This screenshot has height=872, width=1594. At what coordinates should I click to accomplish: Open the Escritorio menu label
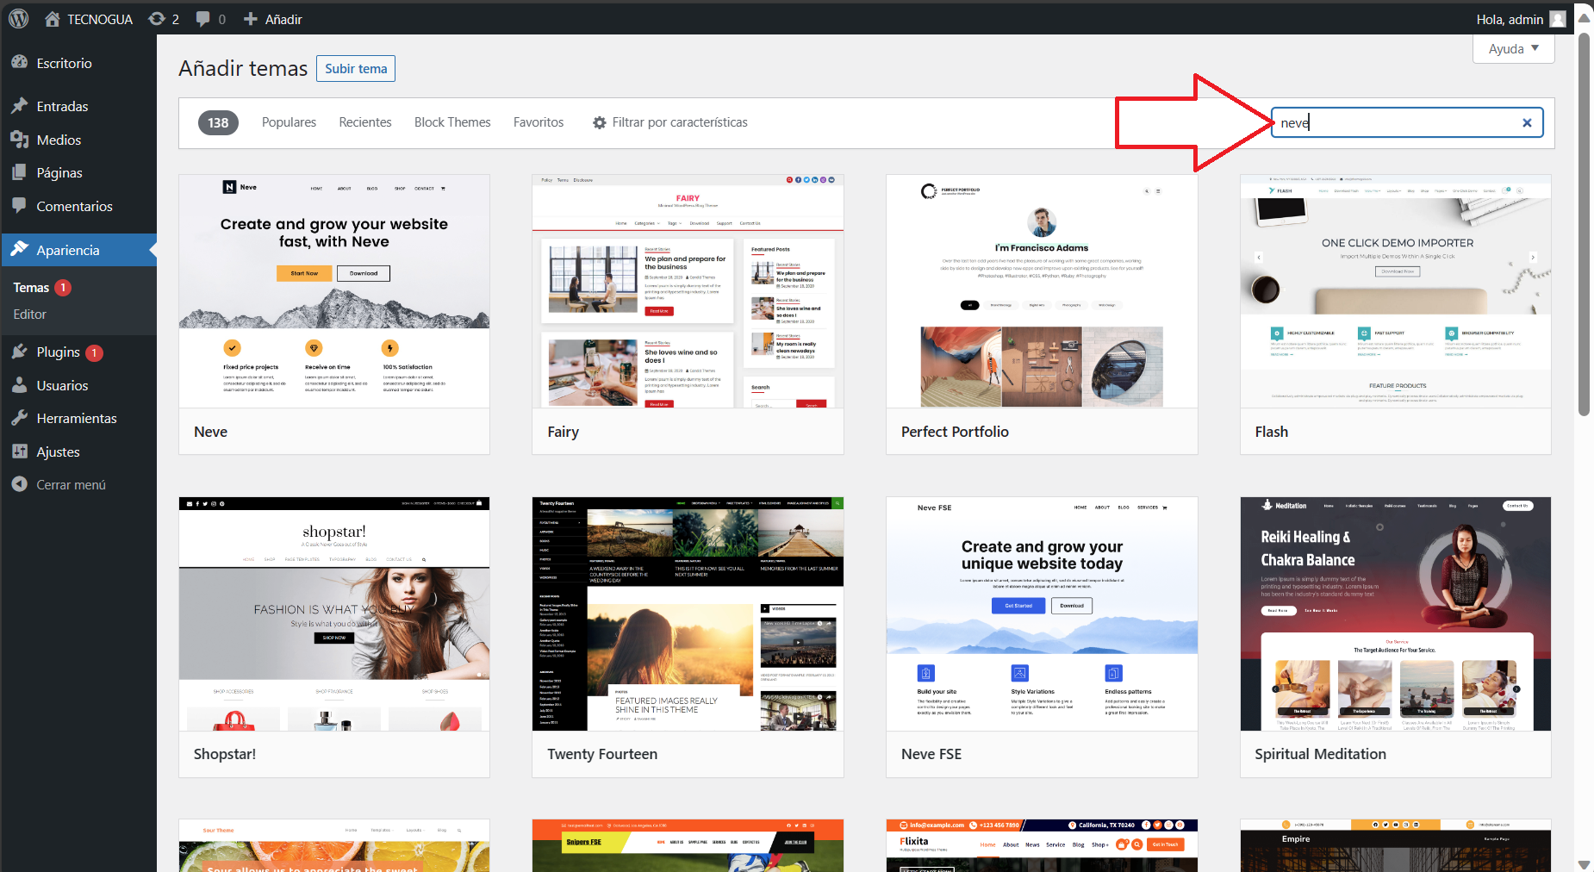[x=64, y=63]
